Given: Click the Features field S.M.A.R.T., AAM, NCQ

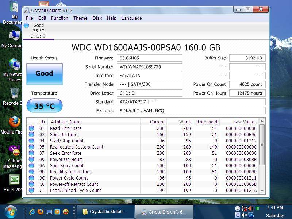Looking at the screenshot, I should click(x=191, y=111).
